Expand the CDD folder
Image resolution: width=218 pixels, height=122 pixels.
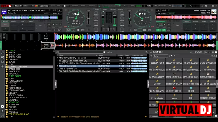click(x=6, y=64)
